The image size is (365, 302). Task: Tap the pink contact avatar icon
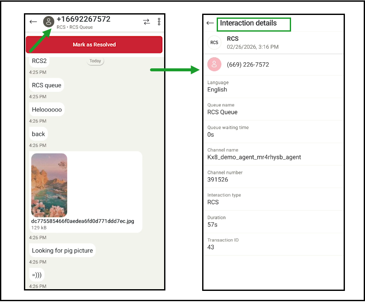click(214, 65)
